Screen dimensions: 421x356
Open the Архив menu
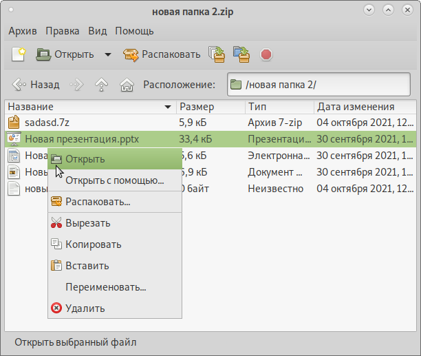pos(23,32)
